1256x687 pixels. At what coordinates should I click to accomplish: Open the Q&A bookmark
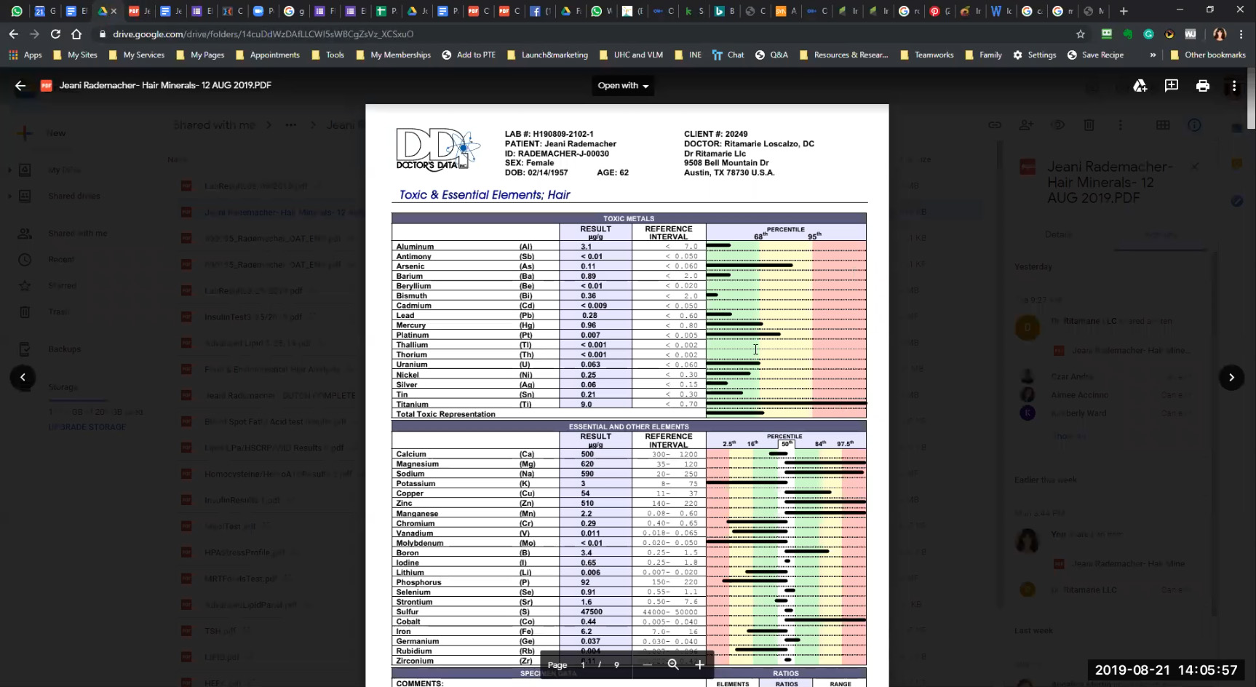[x=771, y=55]
